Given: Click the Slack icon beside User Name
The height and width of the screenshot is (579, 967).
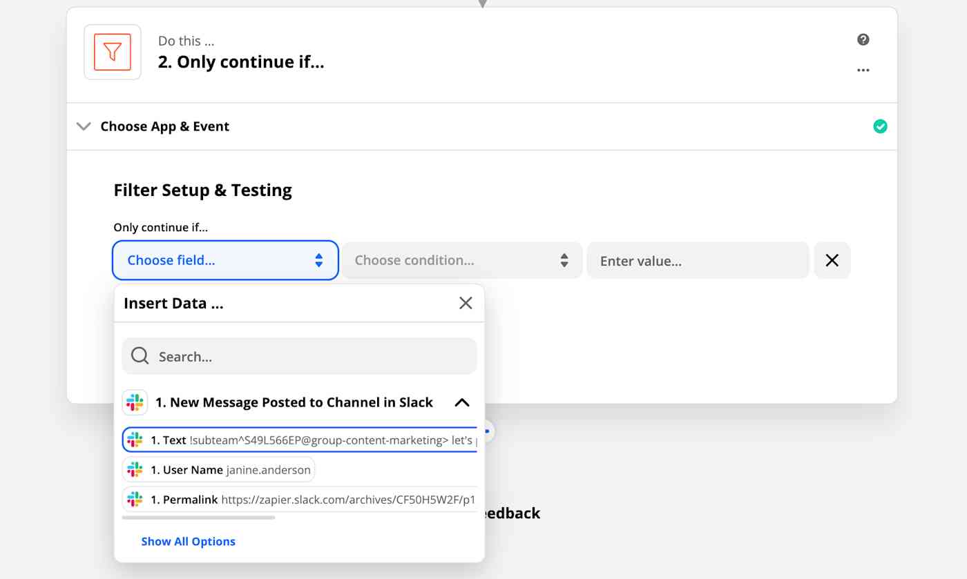Looking at the screenshot, I should click(x=135, y=469).
